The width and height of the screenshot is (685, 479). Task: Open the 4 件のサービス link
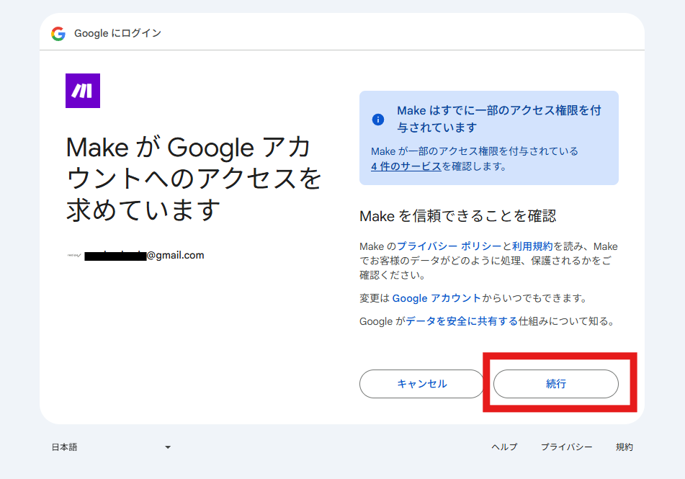click(406, 166)
